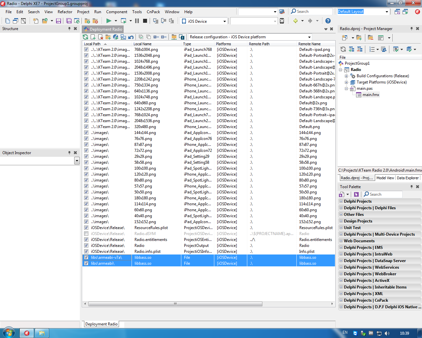Expand the Build Configurations (Release) node

pos(346,76)
